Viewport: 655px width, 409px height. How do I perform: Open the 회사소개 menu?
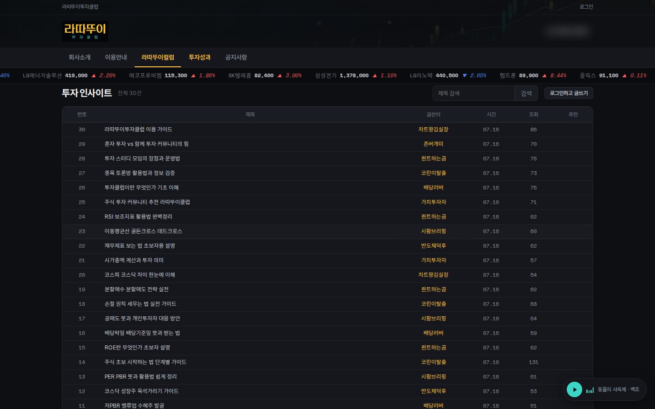coord(80,57)
